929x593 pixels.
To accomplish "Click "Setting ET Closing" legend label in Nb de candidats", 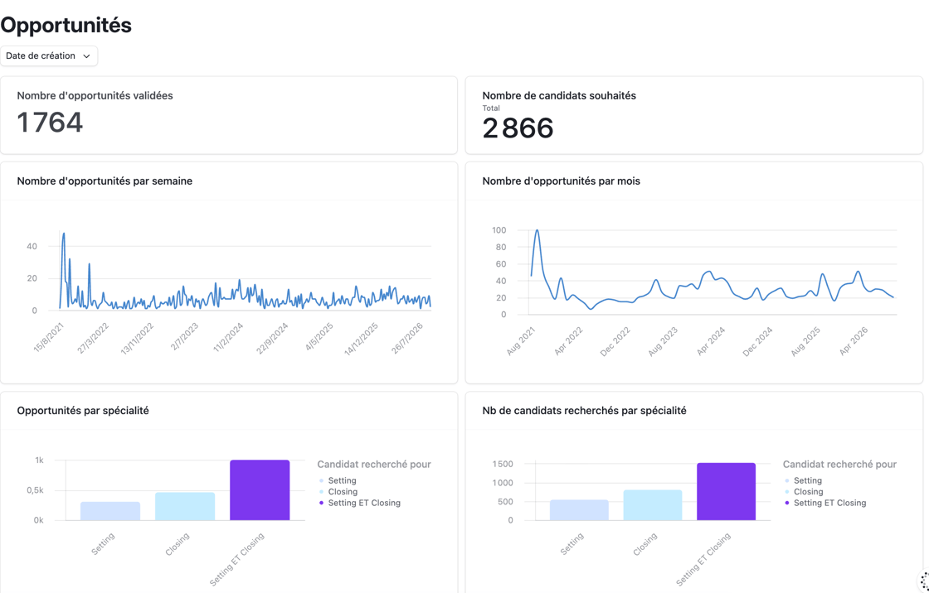I will click(830, 503).
